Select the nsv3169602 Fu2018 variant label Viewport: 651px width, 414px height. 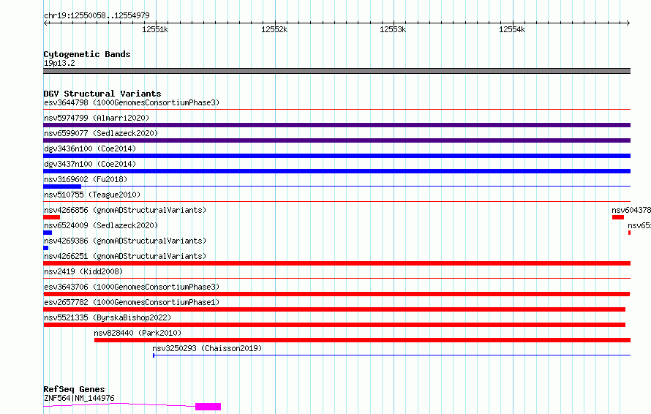click(x=86, y=179)
